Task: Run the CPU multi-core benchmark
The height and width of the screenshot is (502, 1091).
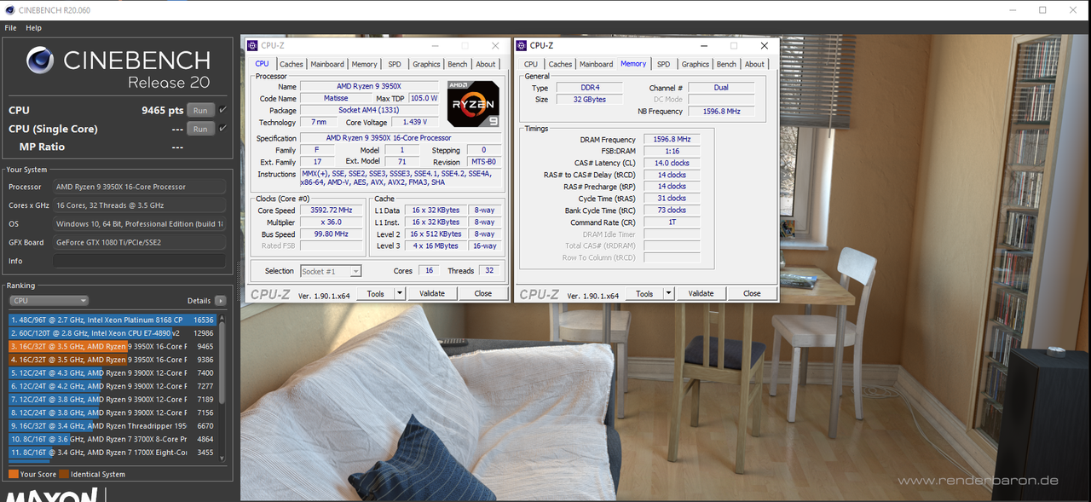Action: [199, 110]
